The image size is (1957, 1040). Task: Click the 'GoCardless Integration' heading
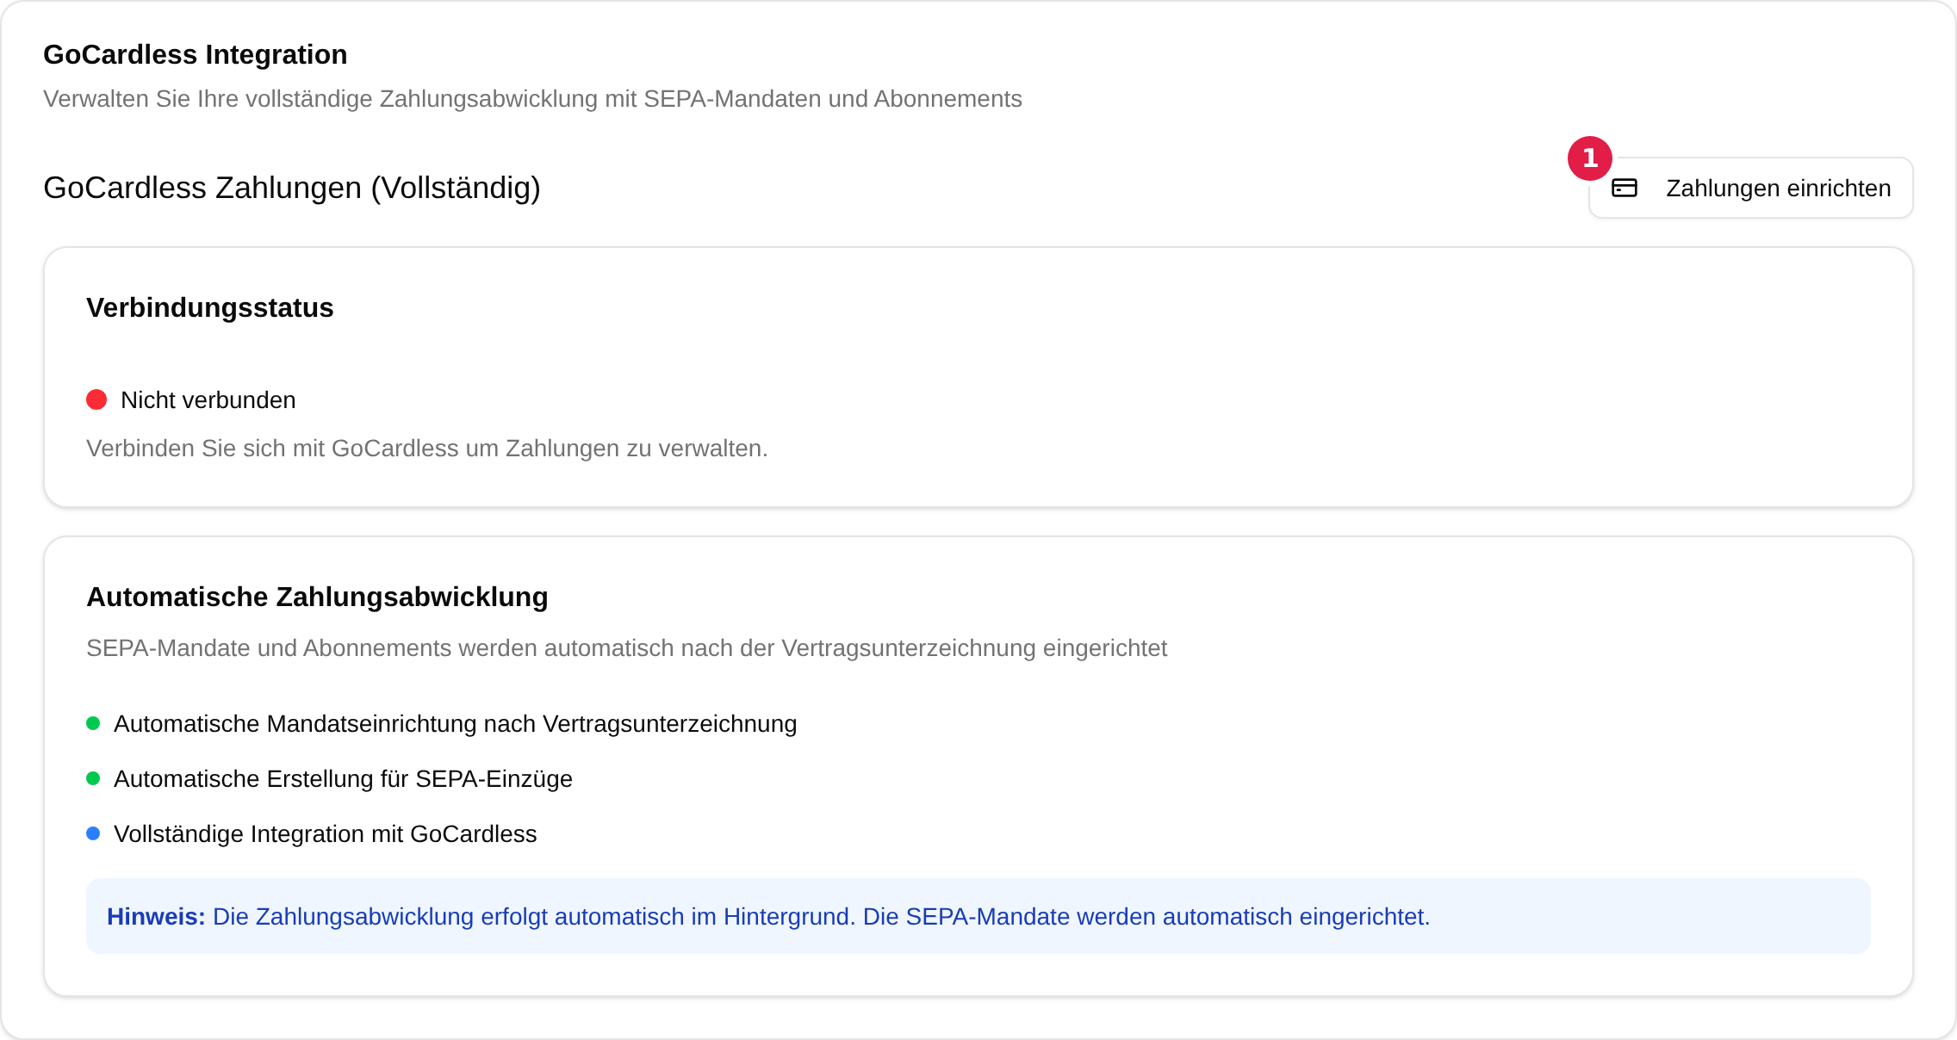(x=196, y=54)
